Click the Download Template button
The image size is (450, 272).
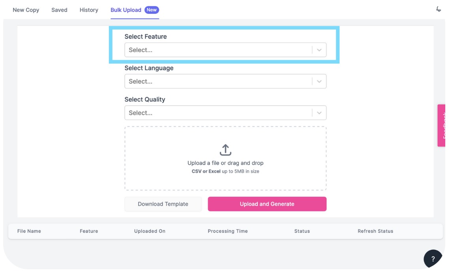(163, 204)
